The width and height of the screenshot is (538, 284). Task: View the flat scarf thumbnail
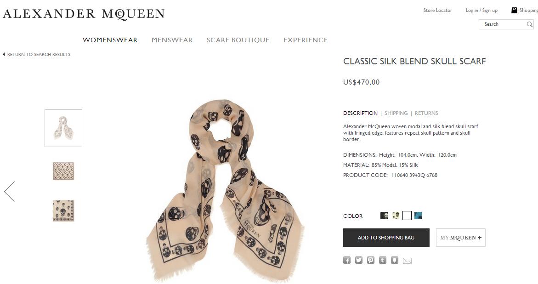(63, 171)
